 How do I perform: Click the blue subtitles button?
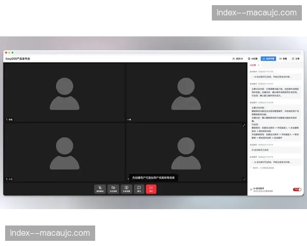click(268, 59)
